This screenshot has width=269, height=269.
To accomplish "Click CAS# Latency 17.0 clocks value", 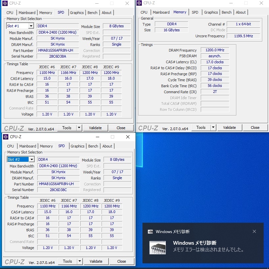I will [x=215, y=62].
